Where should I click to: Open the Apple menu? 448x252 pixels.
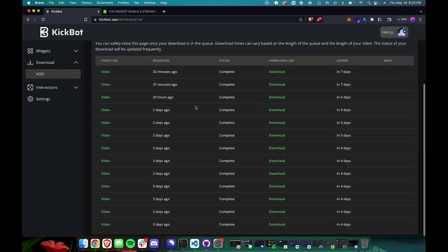point(29,3)
